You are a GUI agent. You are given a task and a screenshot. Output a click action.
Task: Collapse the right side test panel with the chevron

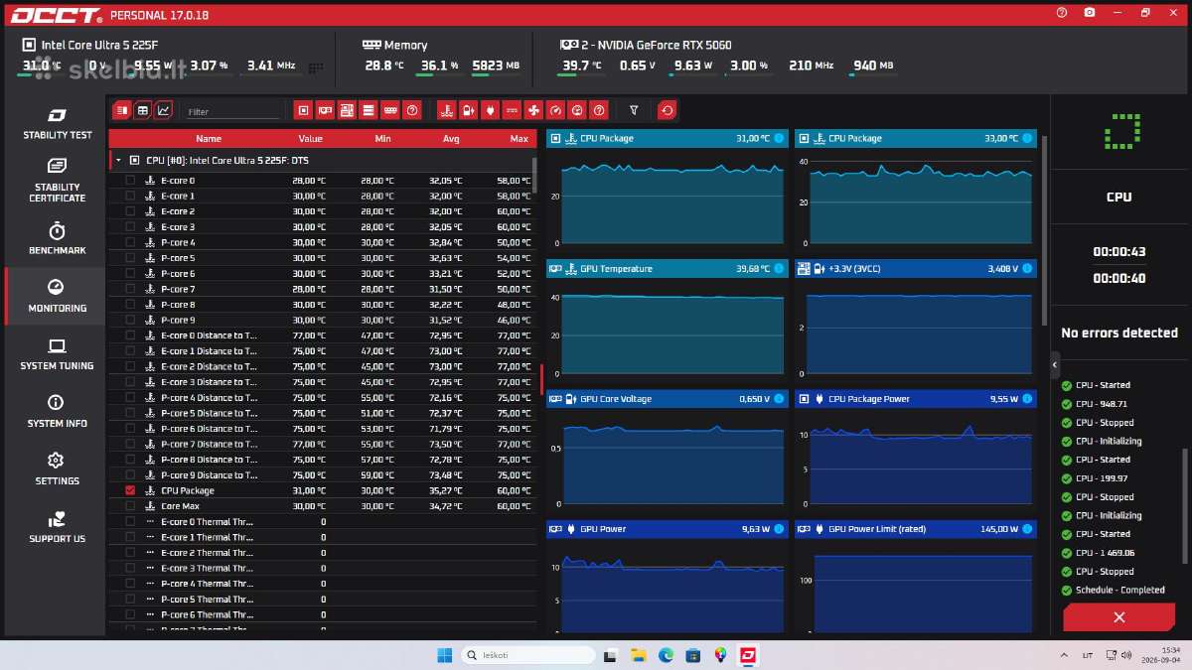click(x=1055, y=365)
